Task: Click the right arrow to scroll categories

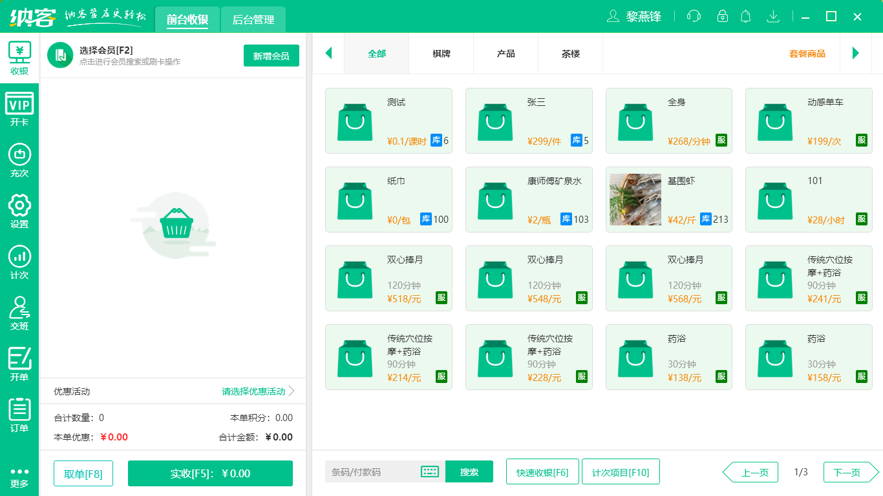Action: 856,54
